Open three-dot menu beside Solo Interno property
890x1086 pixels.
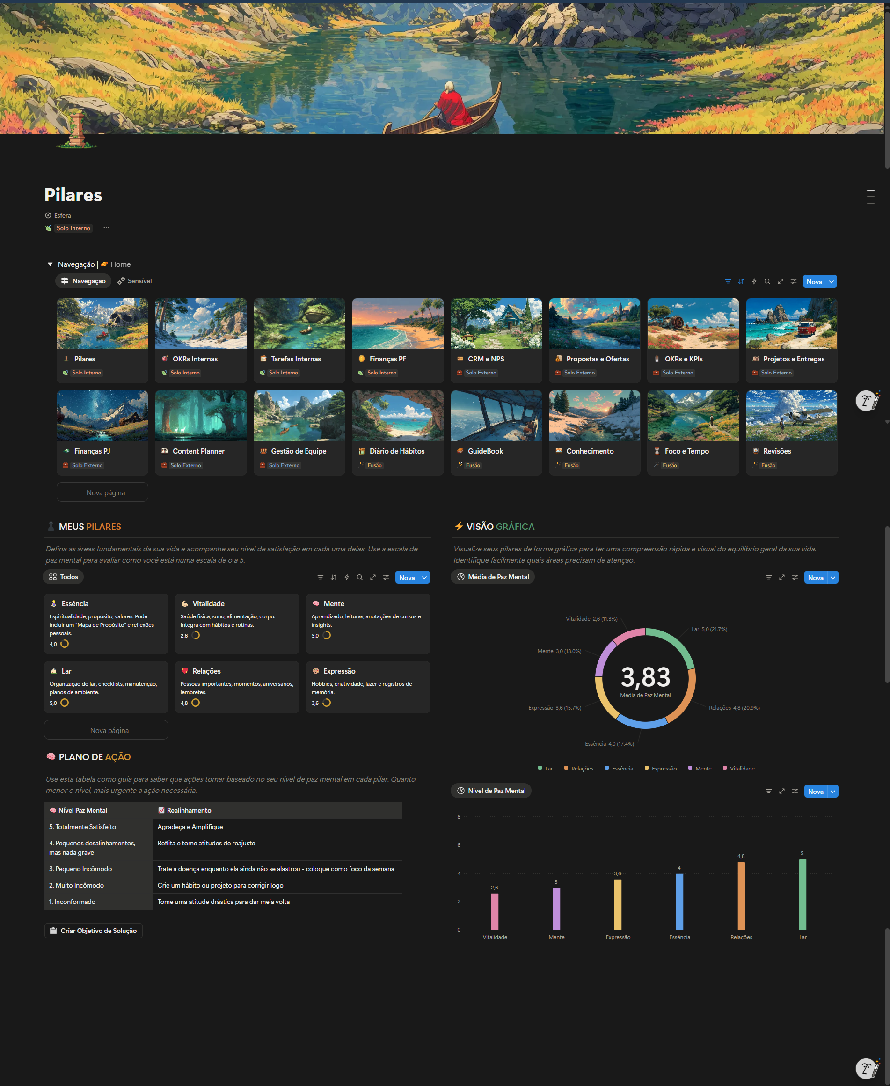point(106,228)
